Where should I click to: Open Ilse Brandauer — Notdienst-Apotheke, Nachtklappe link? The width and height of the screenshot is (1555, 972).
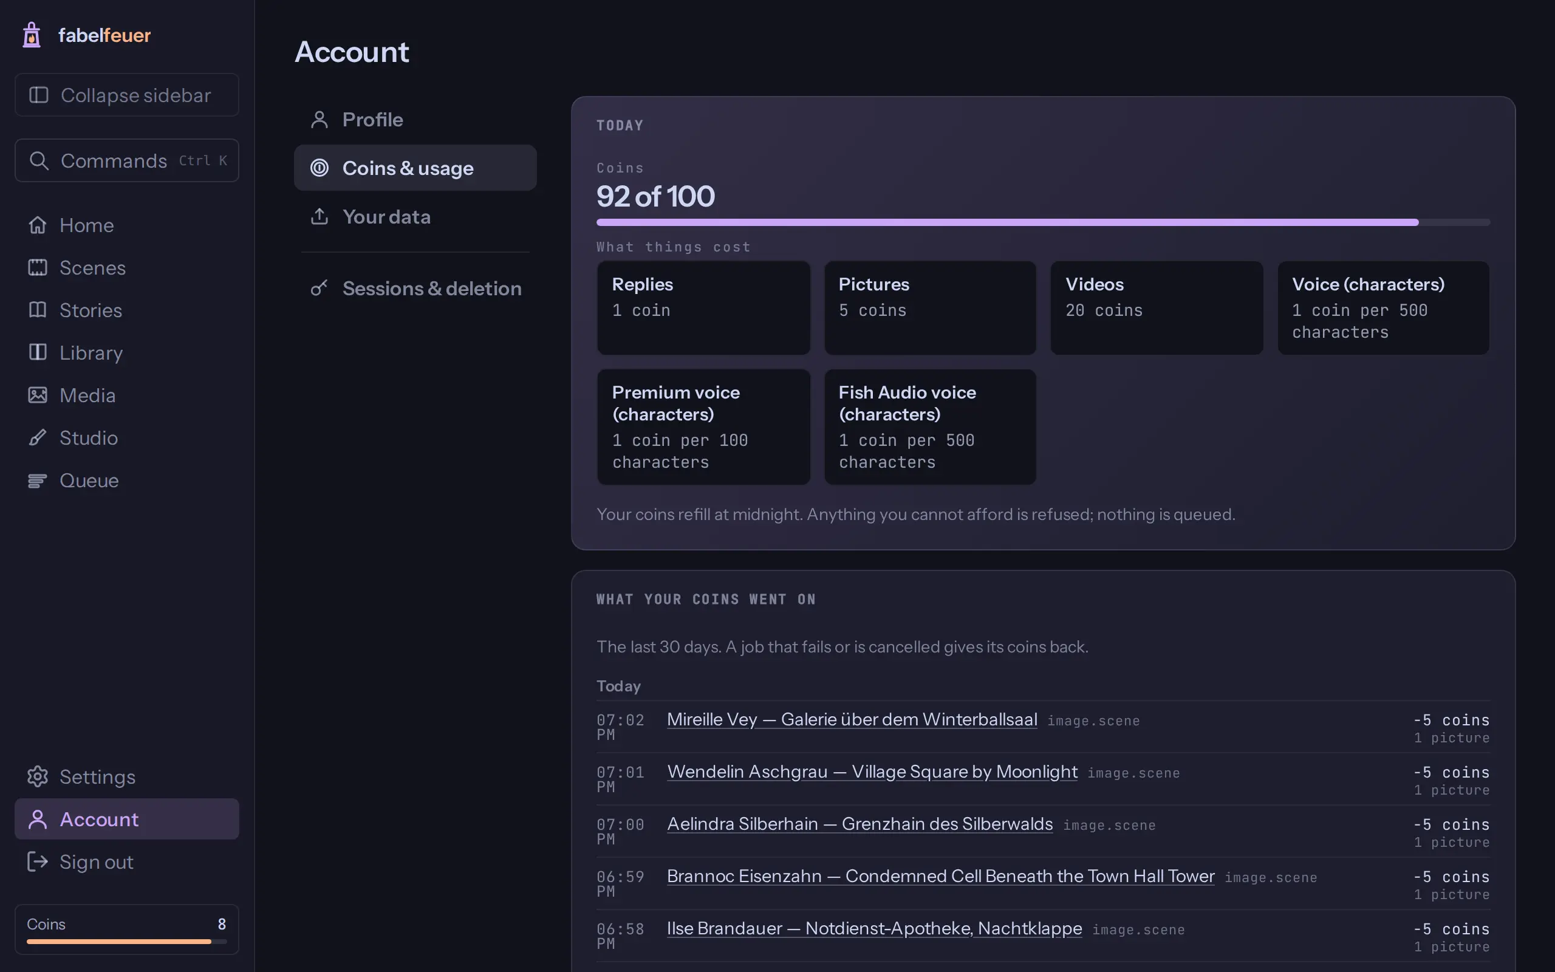coord(875,928)
